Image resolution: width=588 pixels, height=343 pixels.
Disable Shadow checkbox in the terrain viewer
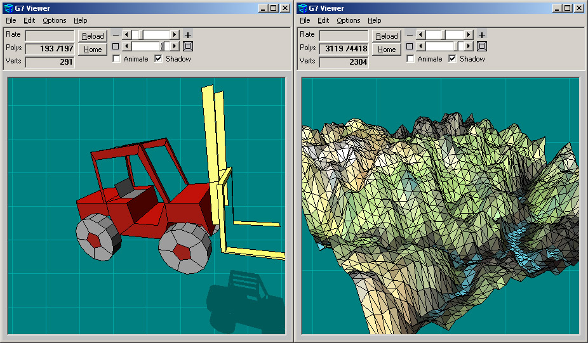point(452,59)
